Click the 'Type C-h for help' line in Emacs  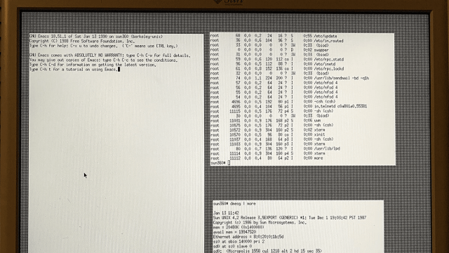(104, 46)
